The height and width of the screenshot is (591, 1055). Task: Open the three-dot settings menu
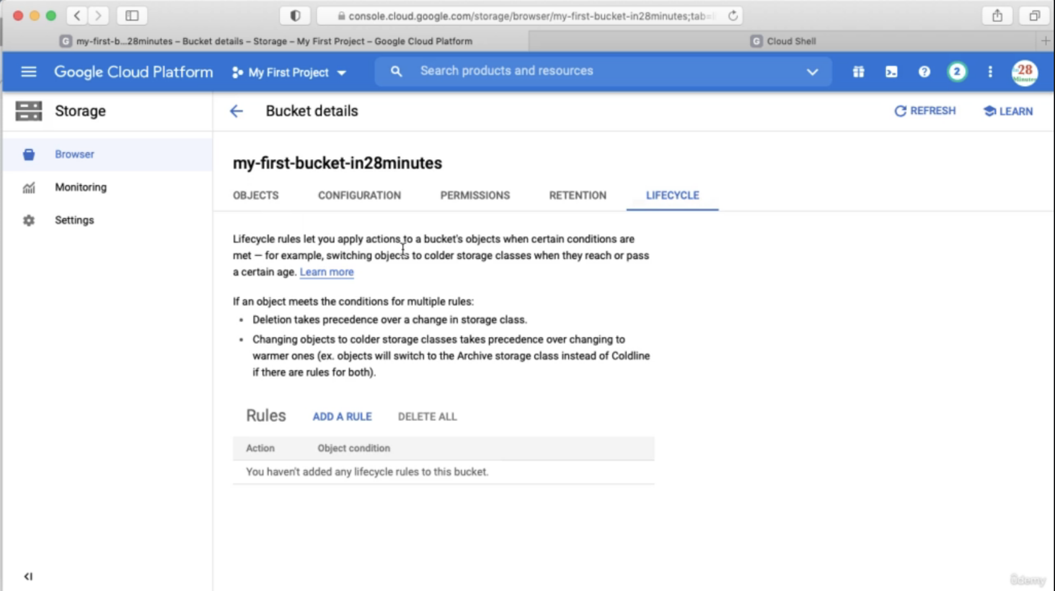click(x=990, y=72)
